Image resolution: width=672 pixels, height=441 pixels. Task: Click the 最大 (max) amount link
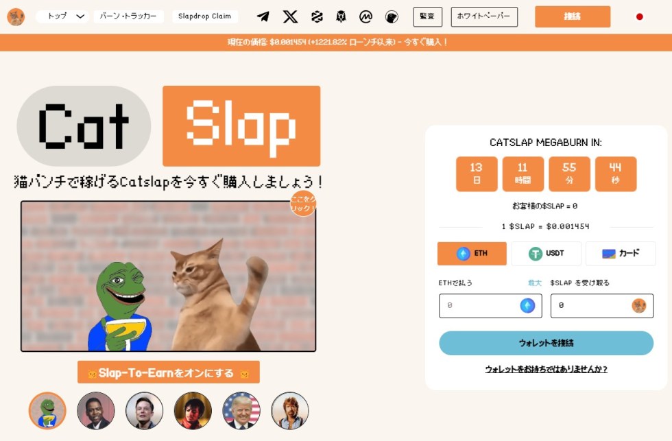[x=534, y=283]
